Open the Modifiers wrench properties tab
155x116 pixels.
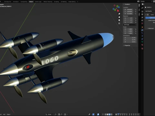(x=142, y=30)
